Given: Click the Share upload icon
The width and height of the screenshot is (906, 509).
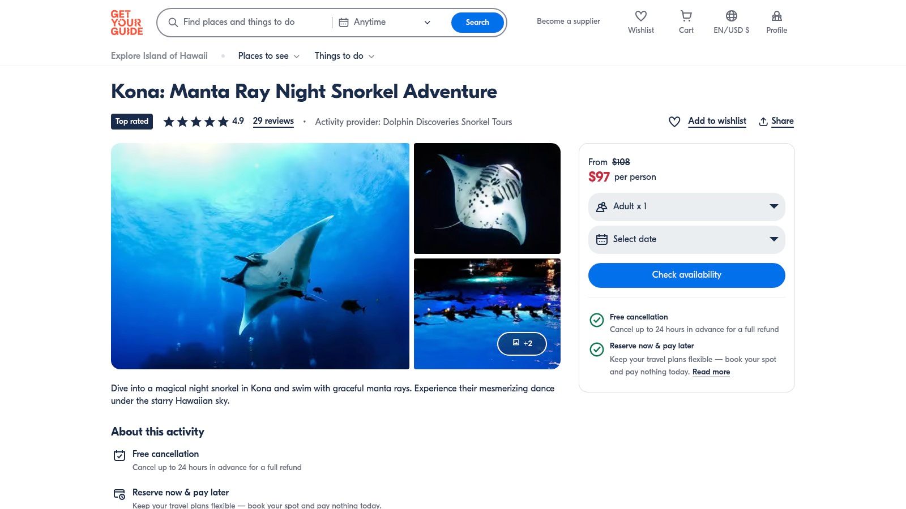Looking at the screenshot, I should tap(763, 122).
